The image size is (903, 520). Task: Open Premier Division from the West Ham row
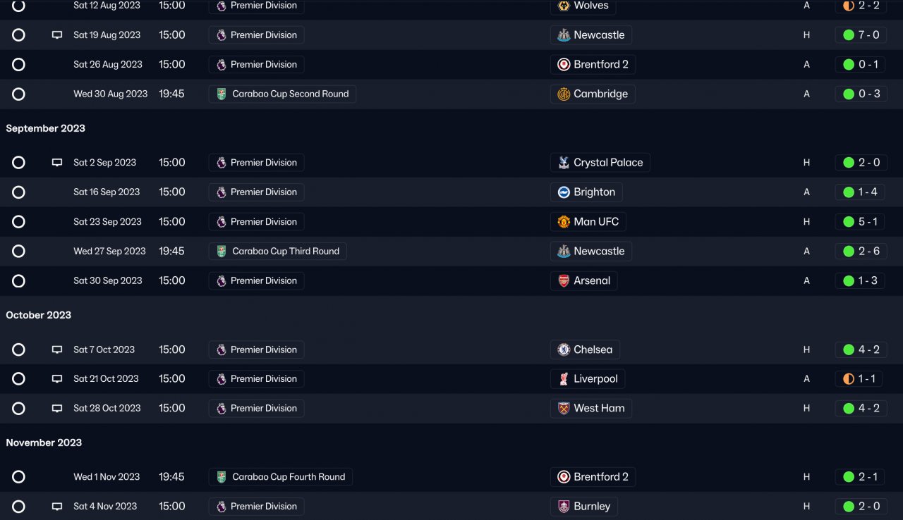(263, 409)
